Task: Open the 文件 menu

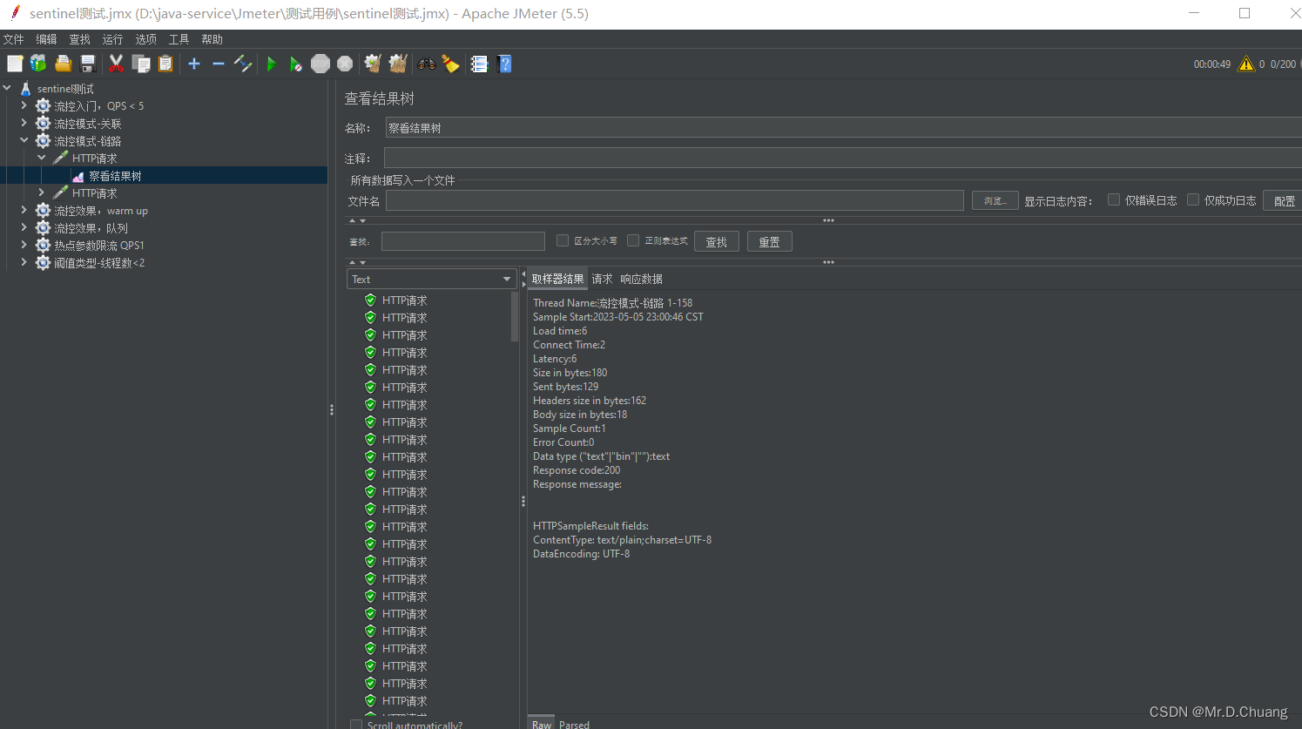Action: tap(14, 39)
